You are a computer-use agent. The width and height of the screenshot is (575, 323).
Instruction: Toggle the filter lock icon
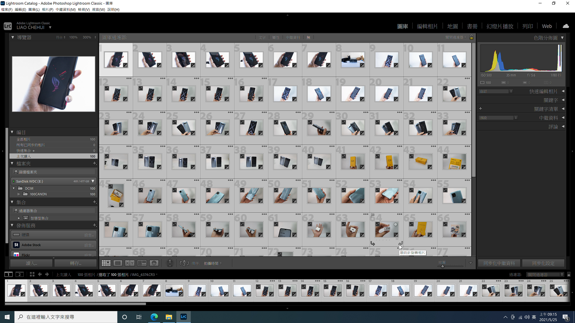(471, 37)
